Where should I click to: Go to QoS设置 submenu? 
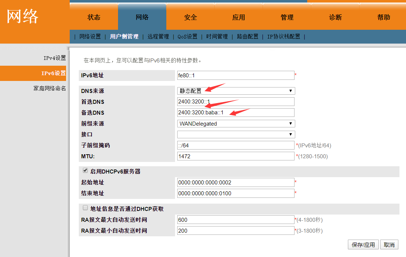click(187, 37)
